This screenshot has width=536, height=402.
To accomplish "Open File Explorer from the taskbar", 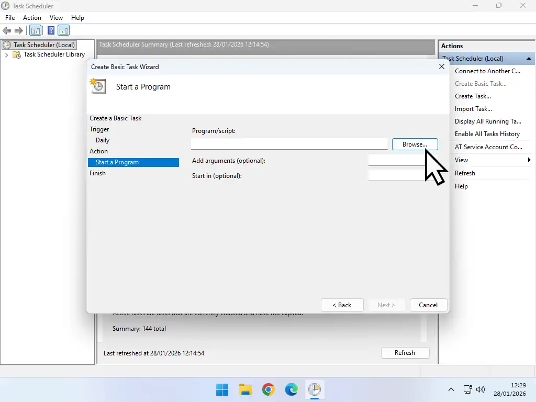I will (x=245, y=389).
